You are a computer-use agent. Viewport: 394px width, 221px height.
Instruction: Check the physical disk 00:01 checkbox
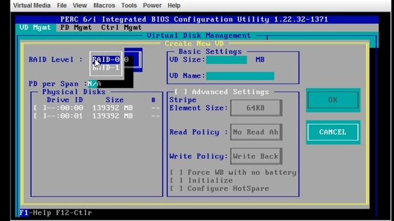coord(40,116)
